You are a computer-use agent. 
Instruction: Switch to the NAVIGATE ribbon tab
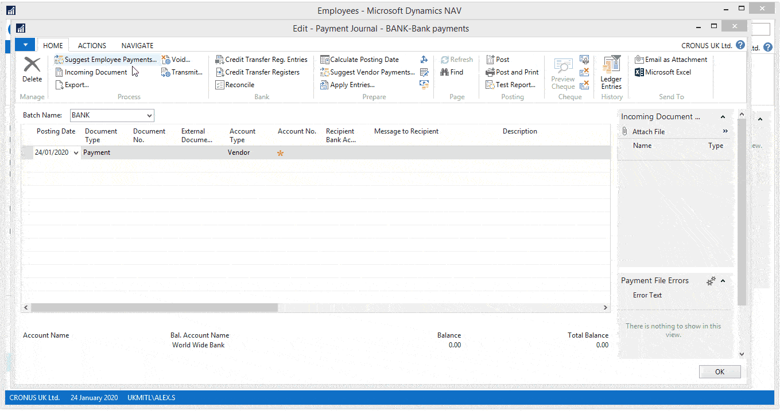click(x=137, y=46)
